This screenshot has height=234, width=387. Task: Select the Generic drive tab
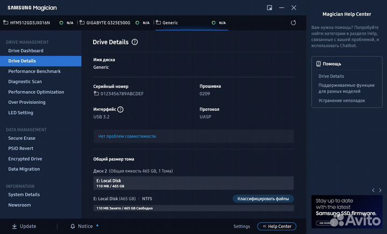(x=192, y=23)
